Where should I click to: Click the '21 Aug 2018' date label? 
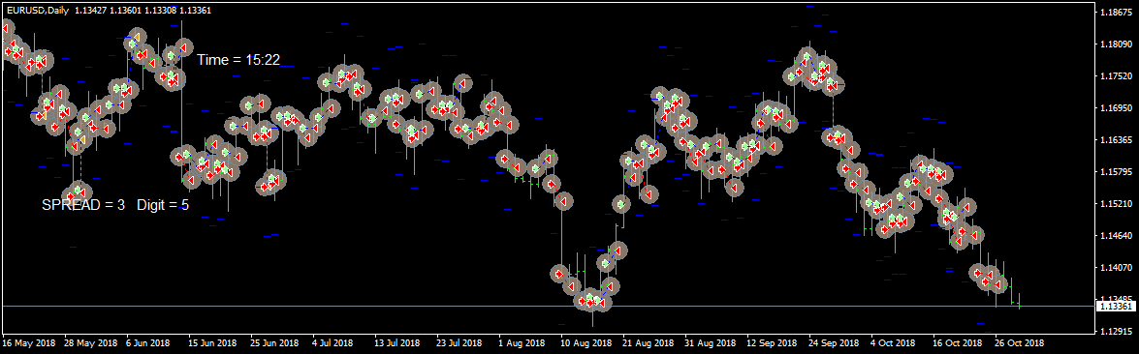coord(648,342)
